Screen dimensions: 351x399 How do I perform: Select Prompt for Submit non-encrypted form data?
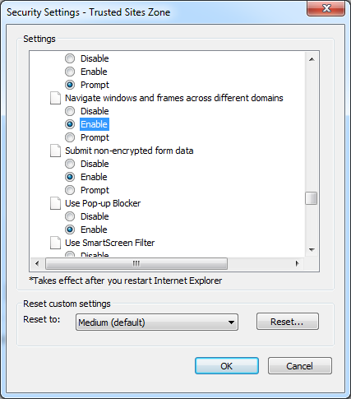pyautogui.click(x=70, y=190)
